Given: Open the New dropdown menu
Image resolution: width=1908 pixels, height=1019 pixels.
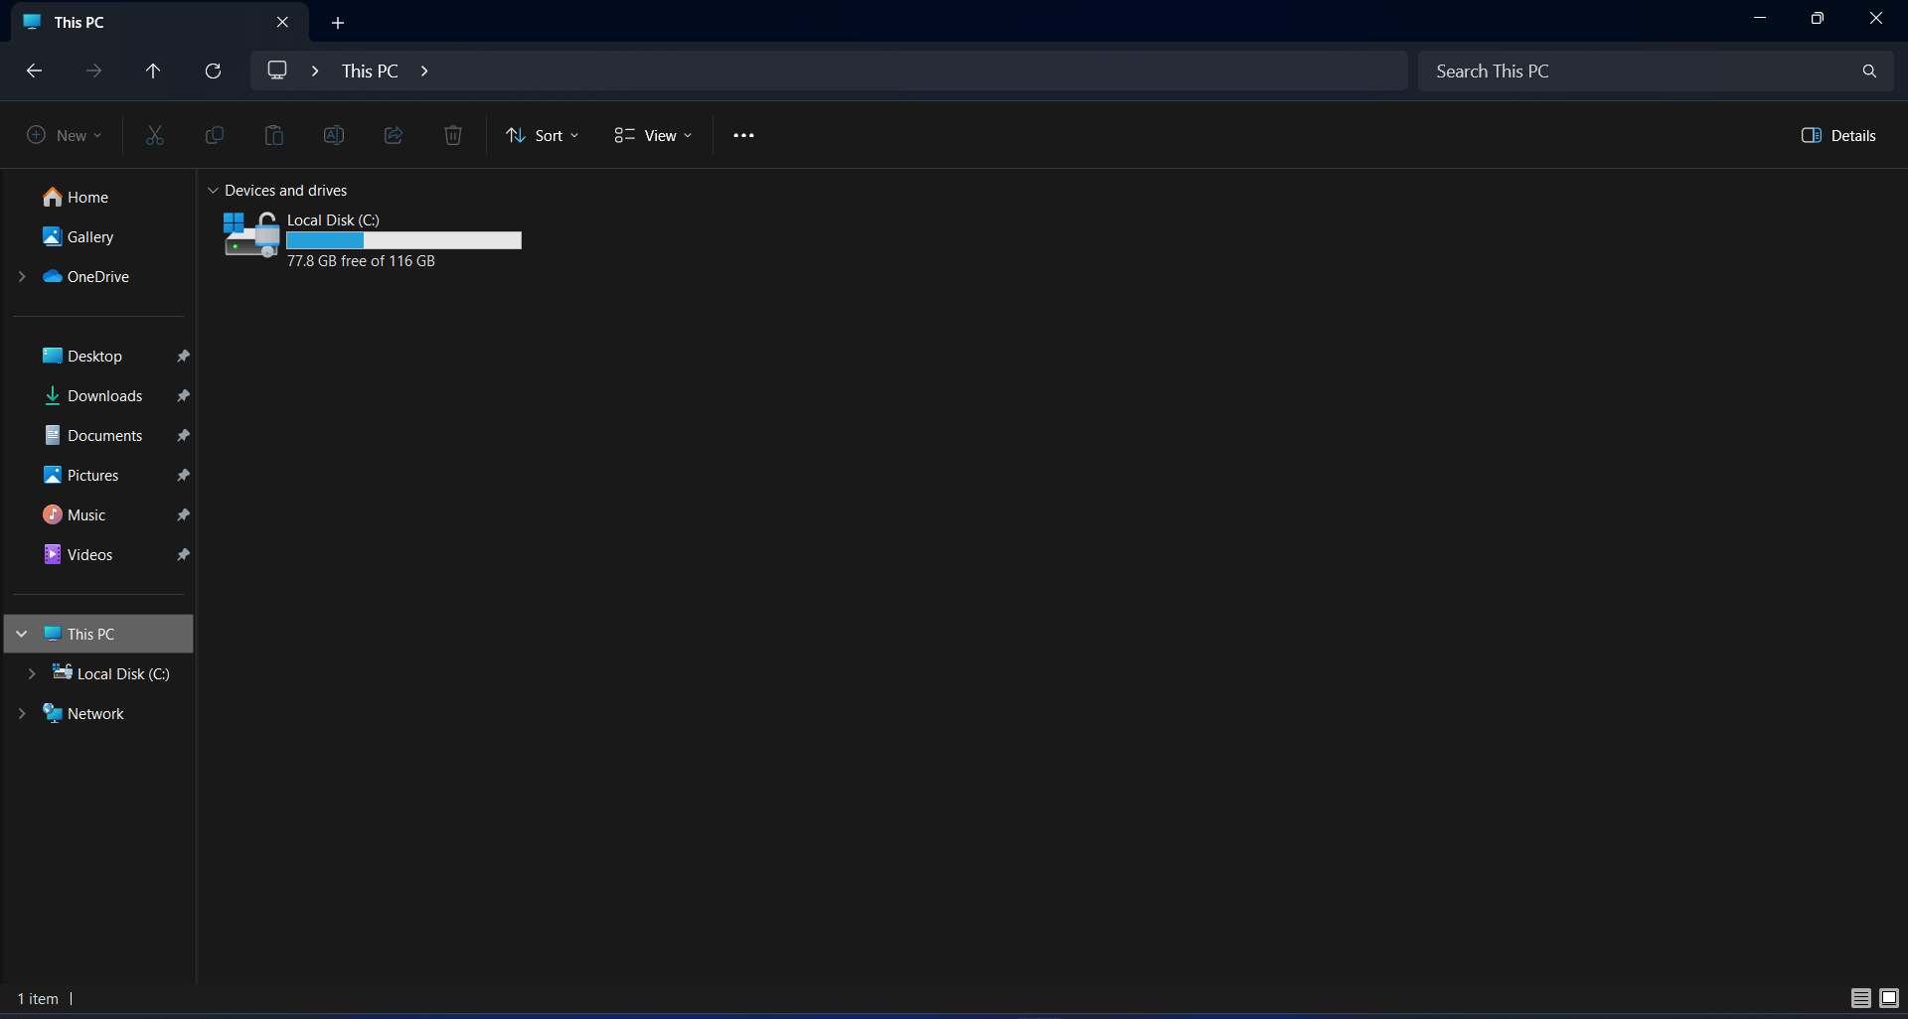Looking at the screenshot, I should (x=65, y=135).
